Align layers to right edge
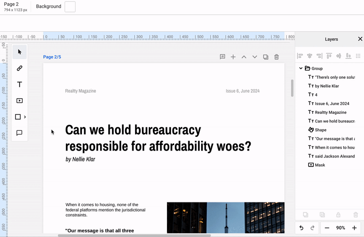This screenshot has height=237, width=364. [319, 55]
